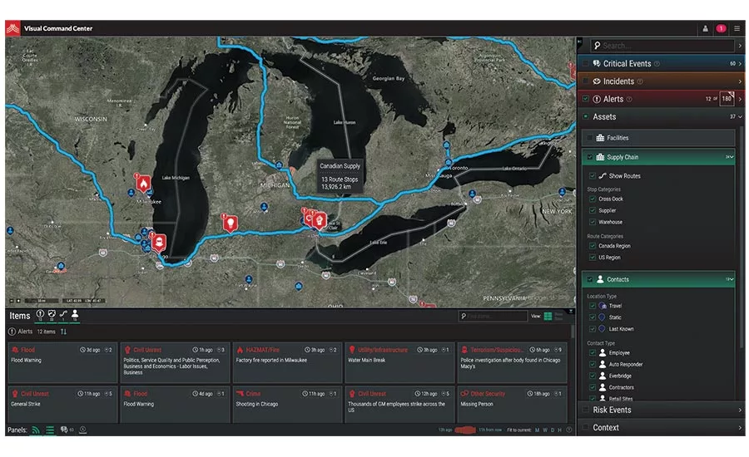Screen dimensions: 749x457
Task: Open the hamburger menu in the top bar
Action: pyautogui.click(x=737, y=28)
